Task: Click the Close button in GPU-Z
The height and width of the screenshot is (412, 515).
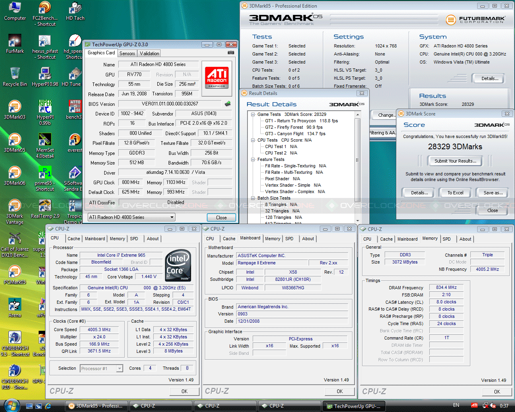Action: (221, 218)
